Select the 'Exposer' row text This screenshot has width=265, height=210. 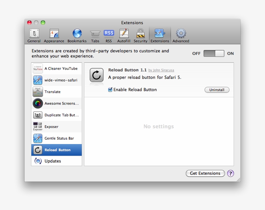pyautogui.click(x=51, y=127)
